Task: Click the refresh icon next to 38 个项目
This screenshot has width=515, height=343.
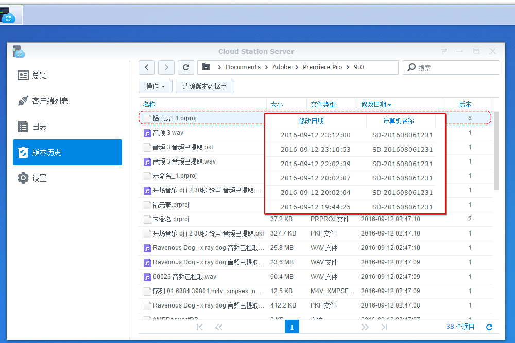Action: coord(488,327)
